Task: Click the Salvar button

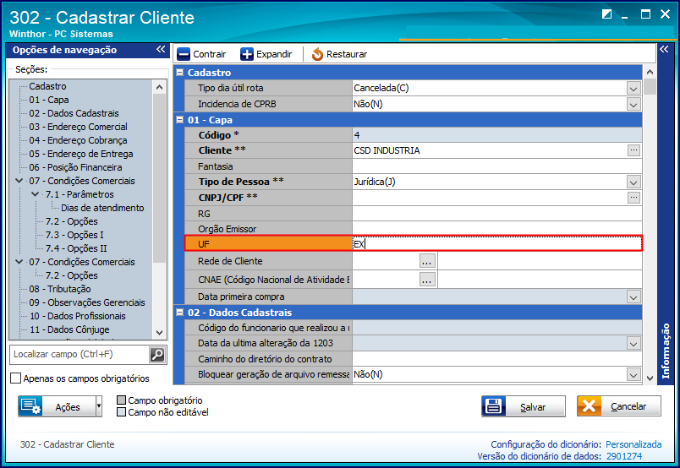Action: point(524,406)
